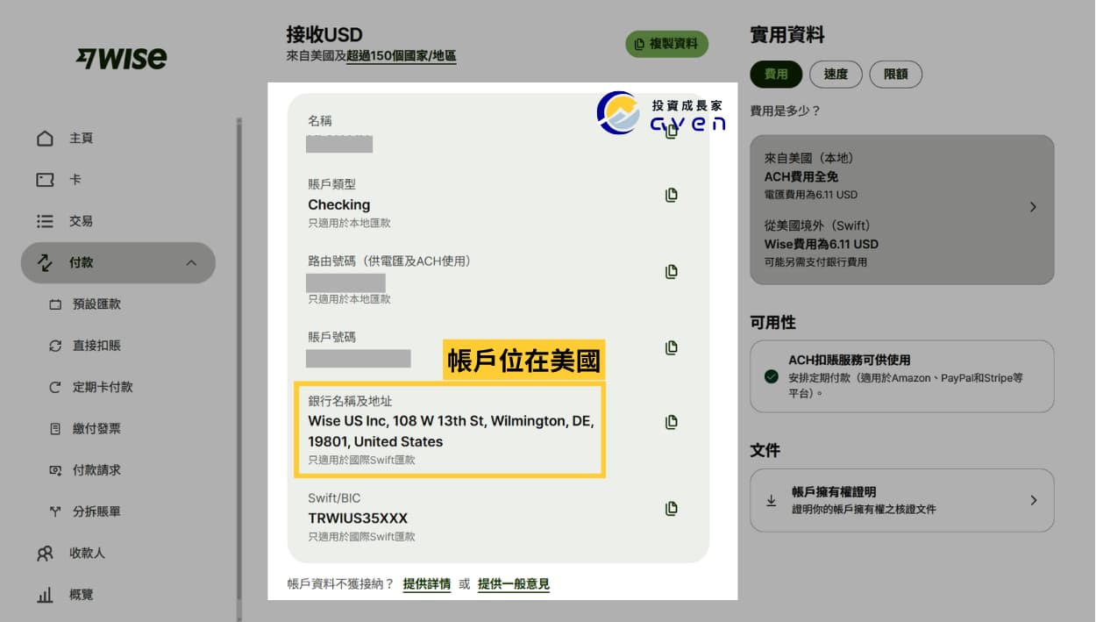
Task: Copy the Swift/BIC code TRWIUS35XXX
Action: (x=672, y=508)
